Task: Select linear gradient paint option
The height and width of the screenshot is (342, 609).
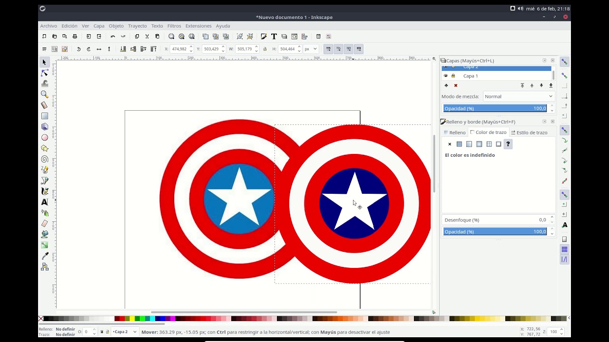Action: tap(469, 144)
